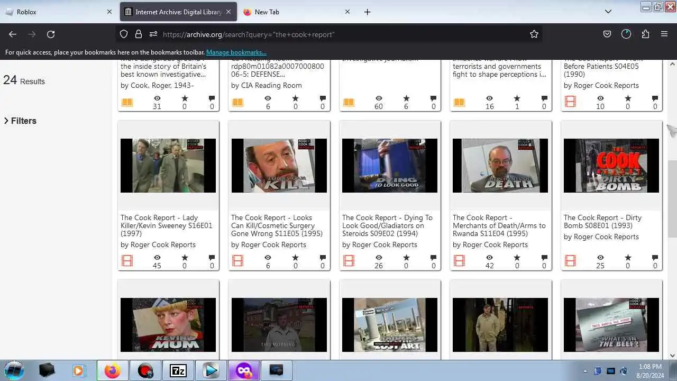This screenshot has width=677, height=381.
Task: Open 7-Zip from the taskbar
Action: [x=178, y=370]
